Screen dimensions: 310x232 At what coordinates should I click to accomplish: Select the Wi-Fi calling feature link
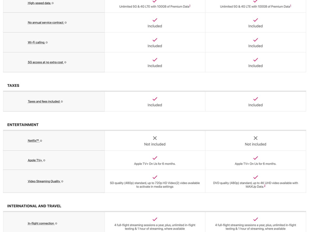pos(36,43)
